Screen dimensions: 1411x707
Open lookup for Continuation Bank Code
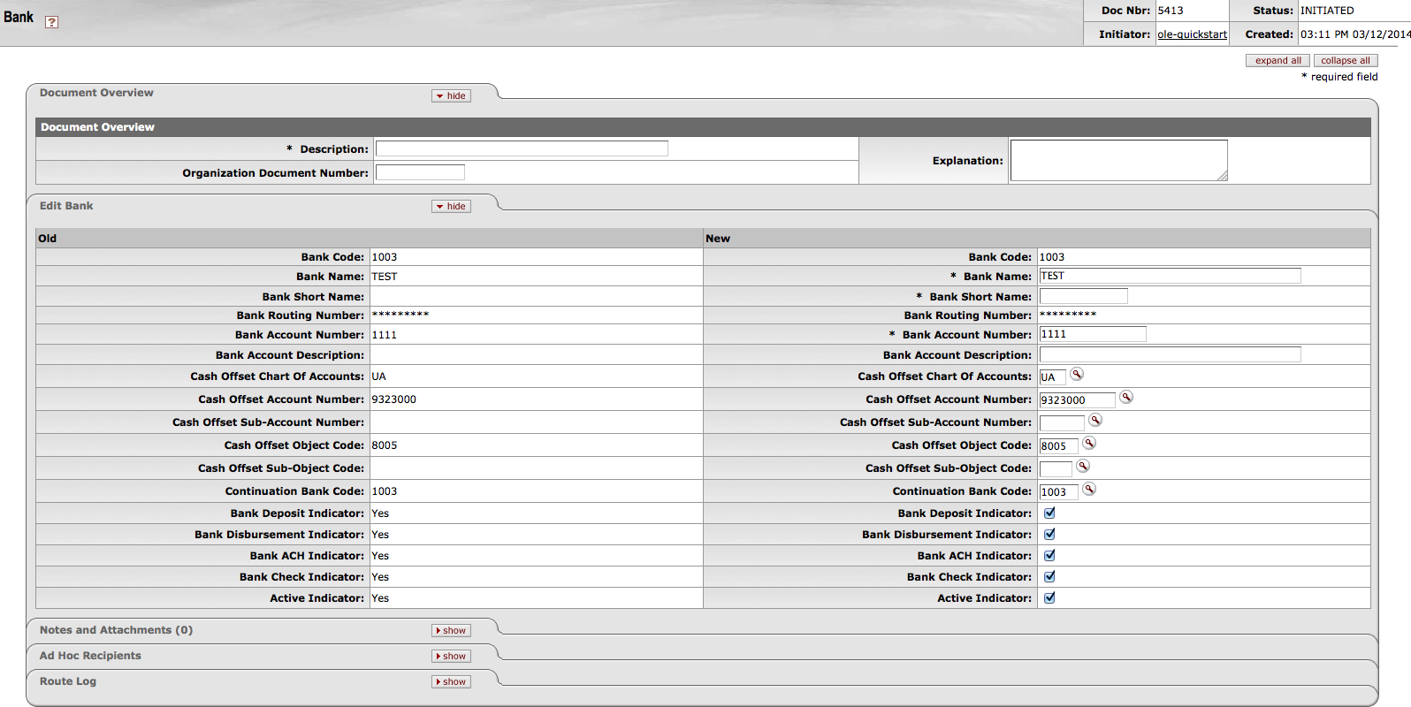click(x=1089, y=490)
